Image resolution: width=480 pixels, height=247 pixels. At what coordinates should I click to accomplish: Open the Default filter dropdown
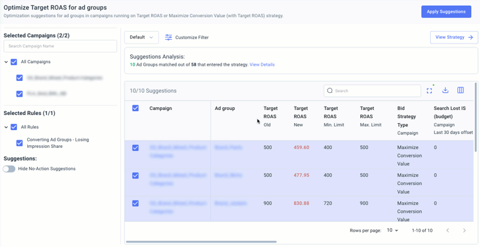click(142, 37)
